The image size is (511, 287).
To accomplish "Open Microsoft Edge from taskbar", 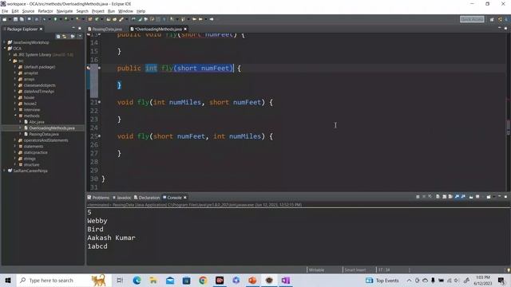I will coord(137,280).
